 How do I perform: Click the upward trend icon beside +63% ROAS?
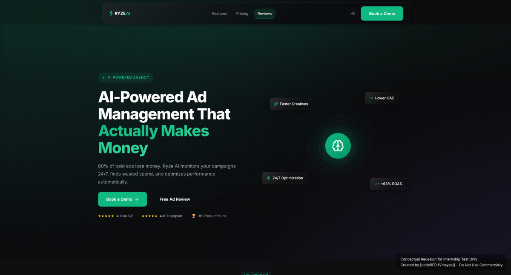click(376, 184)
